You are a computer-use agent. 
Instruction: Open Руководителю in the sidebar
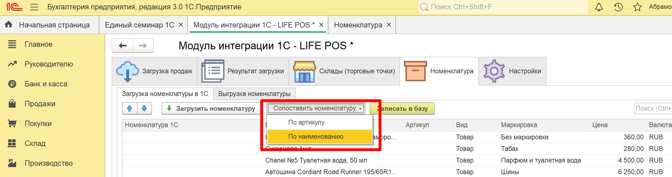click(x=49, y=64)
